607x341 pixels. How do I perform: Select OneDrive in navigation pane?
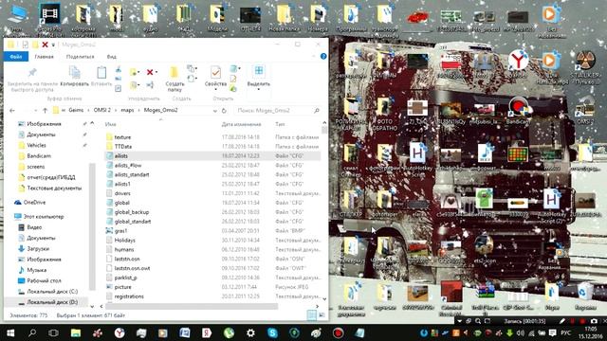click(30, 202)
